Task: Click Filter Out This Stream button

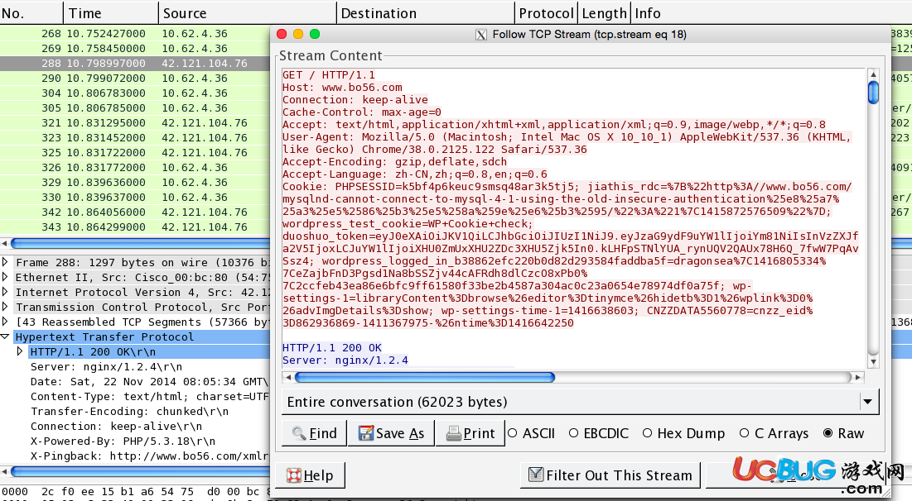Action: pyautogui.click(x=610, y=475)
